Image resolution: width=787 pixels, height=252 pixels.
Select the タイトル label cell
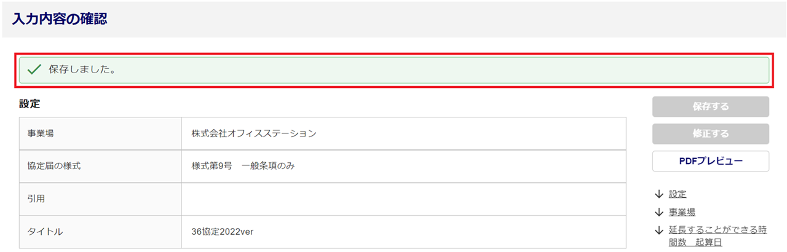(45, 232)
